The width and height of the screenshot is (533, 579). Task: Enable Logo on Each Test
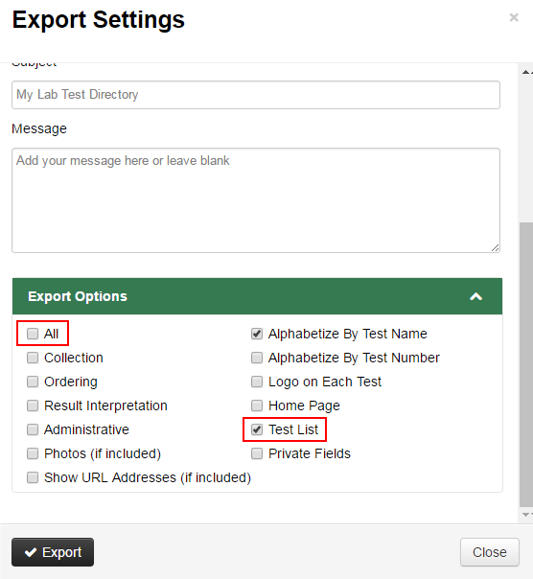pyautogui.click(x=257, y=382)
